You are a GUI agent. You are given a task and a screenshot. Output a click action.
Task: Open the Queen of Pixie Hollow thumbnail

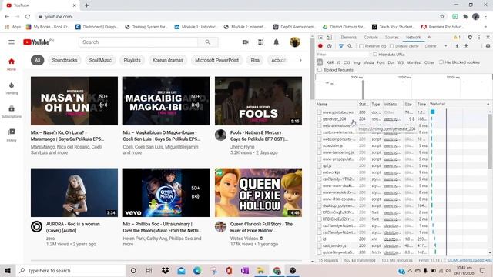(x=259, y=192)
